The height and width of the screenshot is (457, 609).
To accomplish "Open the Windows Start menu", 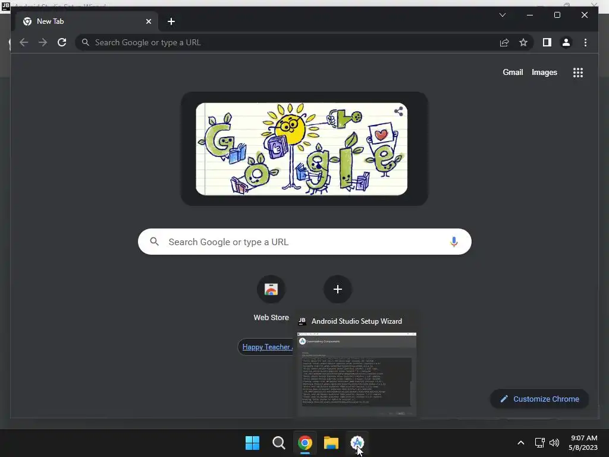I will [x=252, y=443].
